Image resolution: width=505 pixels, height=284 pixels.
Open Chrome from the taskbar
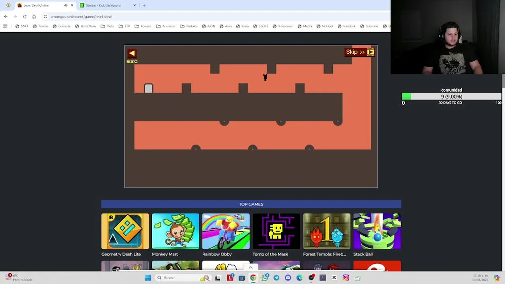(253, 278)
